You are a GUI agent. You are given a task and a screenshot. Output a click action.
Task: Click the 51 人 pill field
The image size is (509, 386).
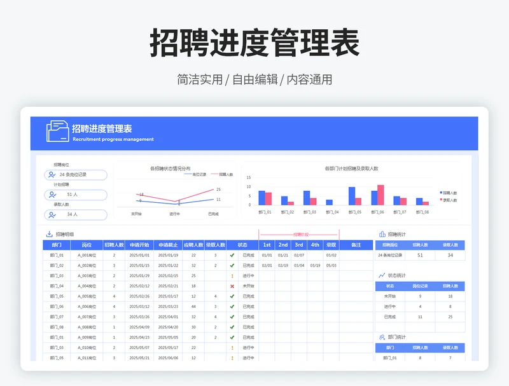pos(76,195)
